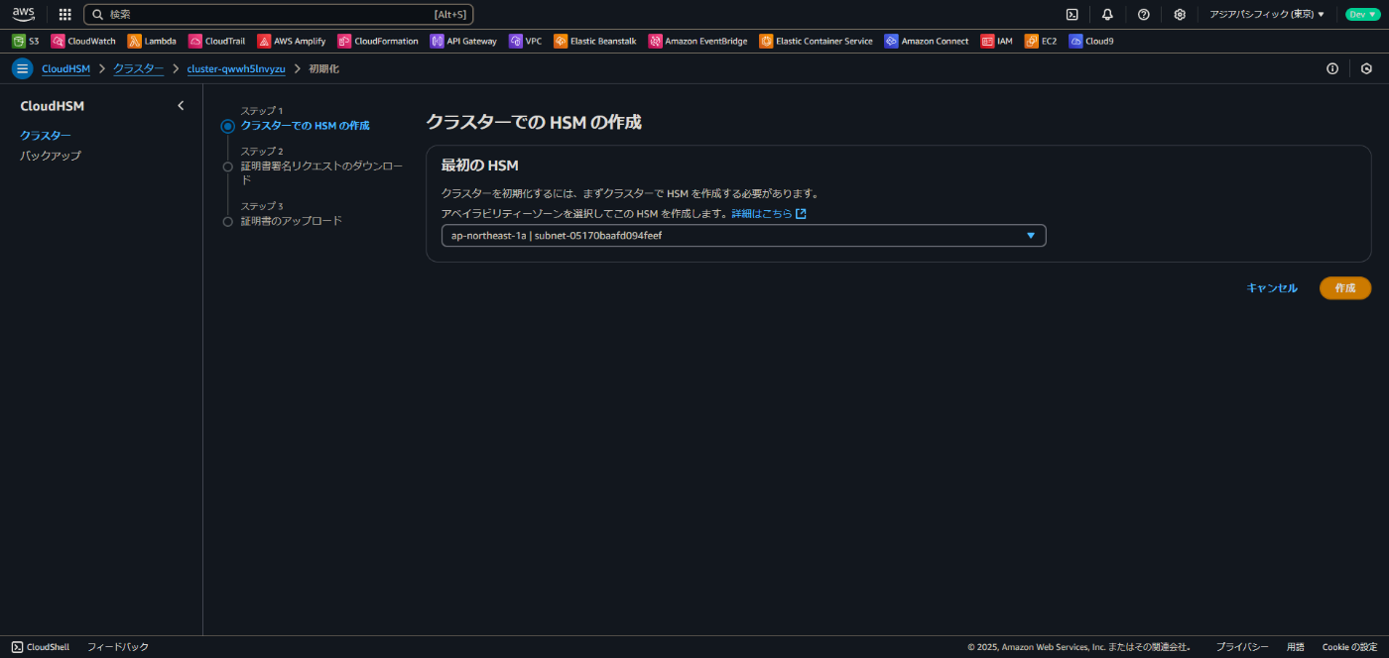The image size is (1389, 658).
Task: Click フィードバック in footer
Action: coord(118,647)
